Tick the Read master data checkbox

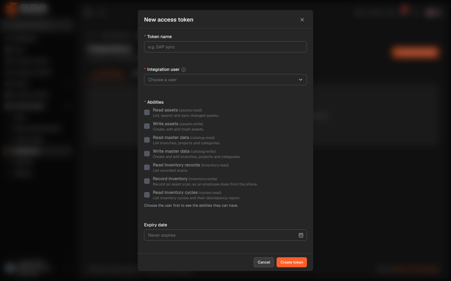click(x=147, y=140)
